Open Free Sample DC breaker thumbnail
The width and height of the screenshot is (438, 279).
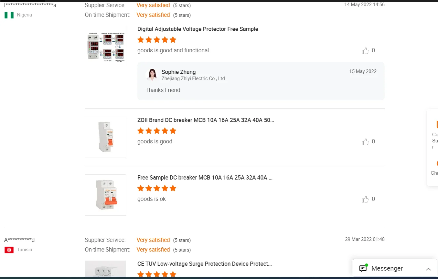[105, 195]
